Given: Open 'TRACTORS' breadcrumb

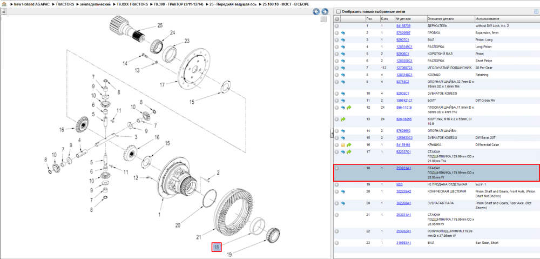Looking at the screenshot, I should coord(65,4).
